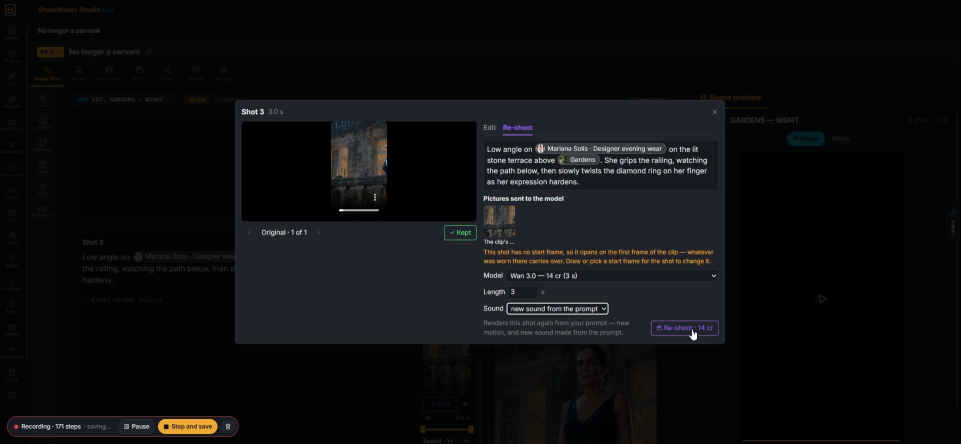Pause the recording
961x444 pixels.
tap(136, 426)
